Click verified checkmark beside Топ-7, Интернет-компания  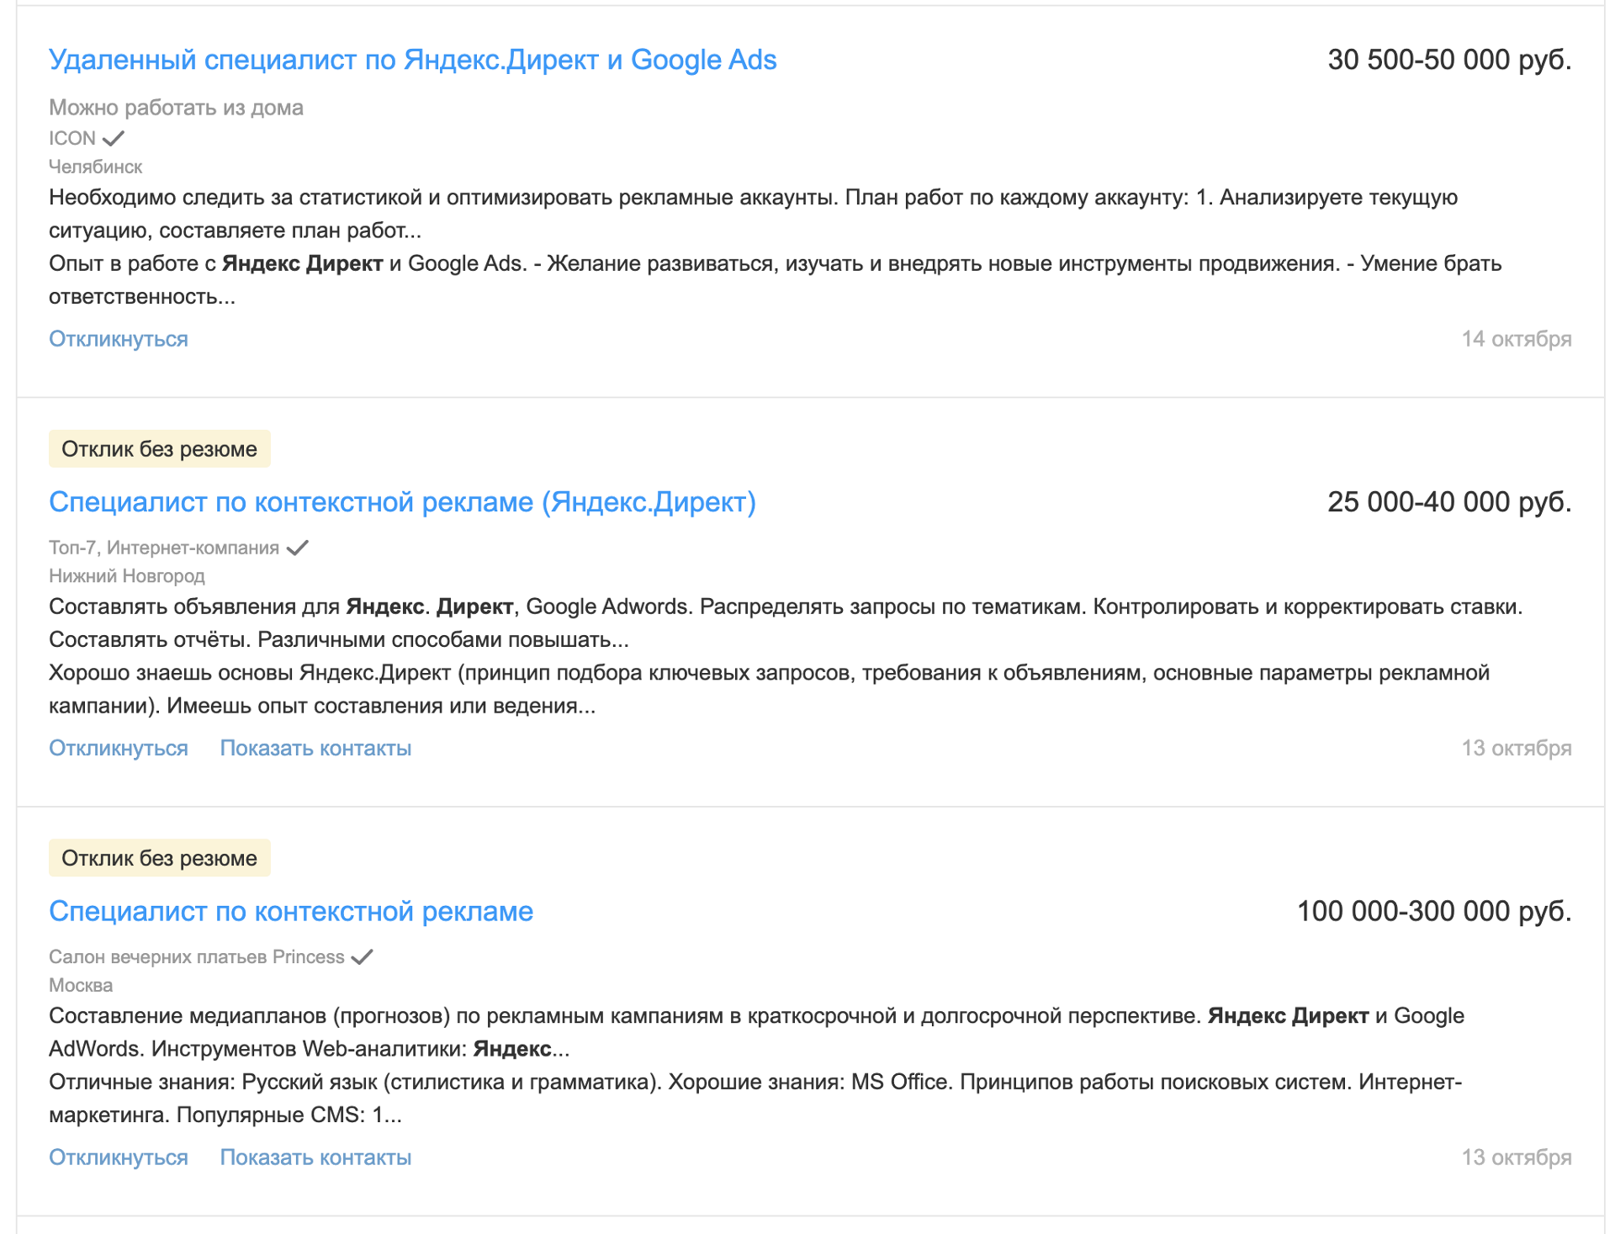(298, 548)
